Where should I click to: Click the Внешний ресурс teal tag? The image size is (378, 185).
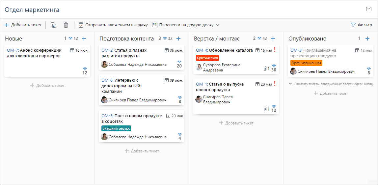click(116, 128)
